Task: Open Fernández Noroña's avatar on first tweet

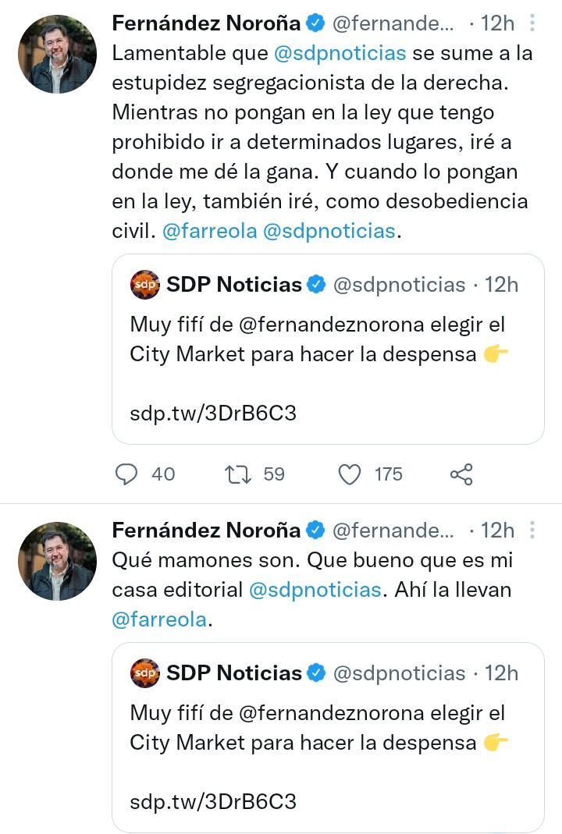Action: coord(57,54)
